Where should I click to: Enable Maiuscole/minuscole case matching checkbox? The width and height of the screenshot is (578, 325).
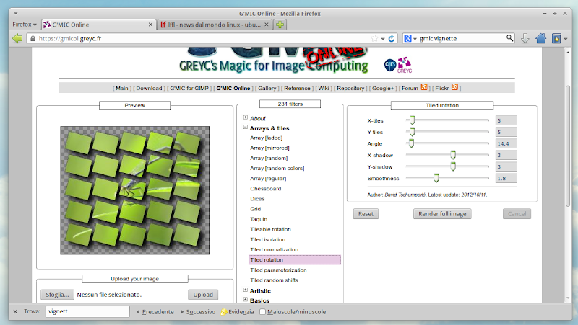[x=263, y=312]
